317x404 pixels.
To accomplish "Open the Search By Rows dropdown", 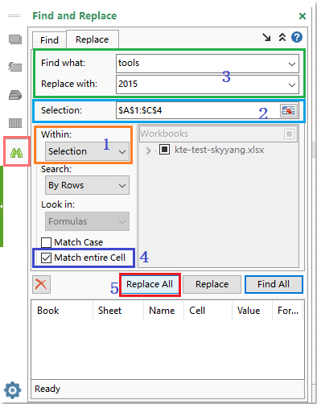I will click(x=87, y=185).
